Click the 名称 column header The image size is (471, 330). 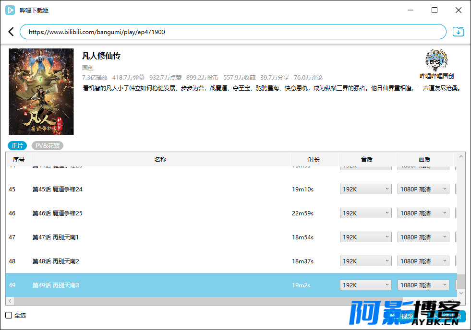(x=160, y=160)
